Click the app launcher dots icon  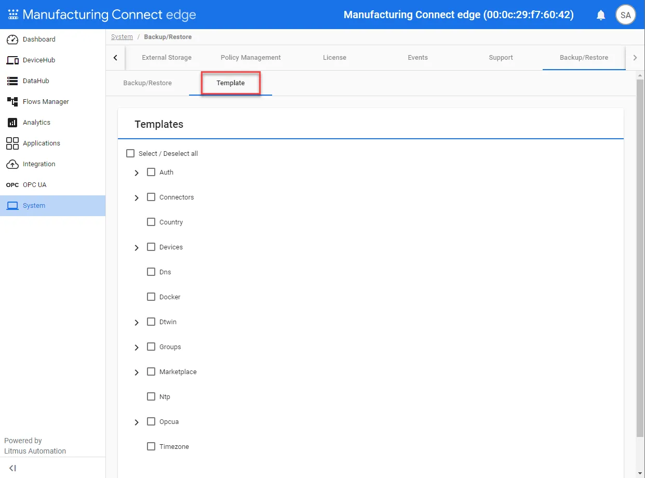[14, 15]
